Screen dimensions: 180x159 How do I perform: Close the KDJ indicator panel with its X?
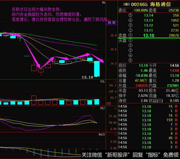point(115,108)
